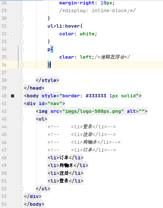Click the alt attribute of the img tag

pyautogui.click(x=136, y=111)
